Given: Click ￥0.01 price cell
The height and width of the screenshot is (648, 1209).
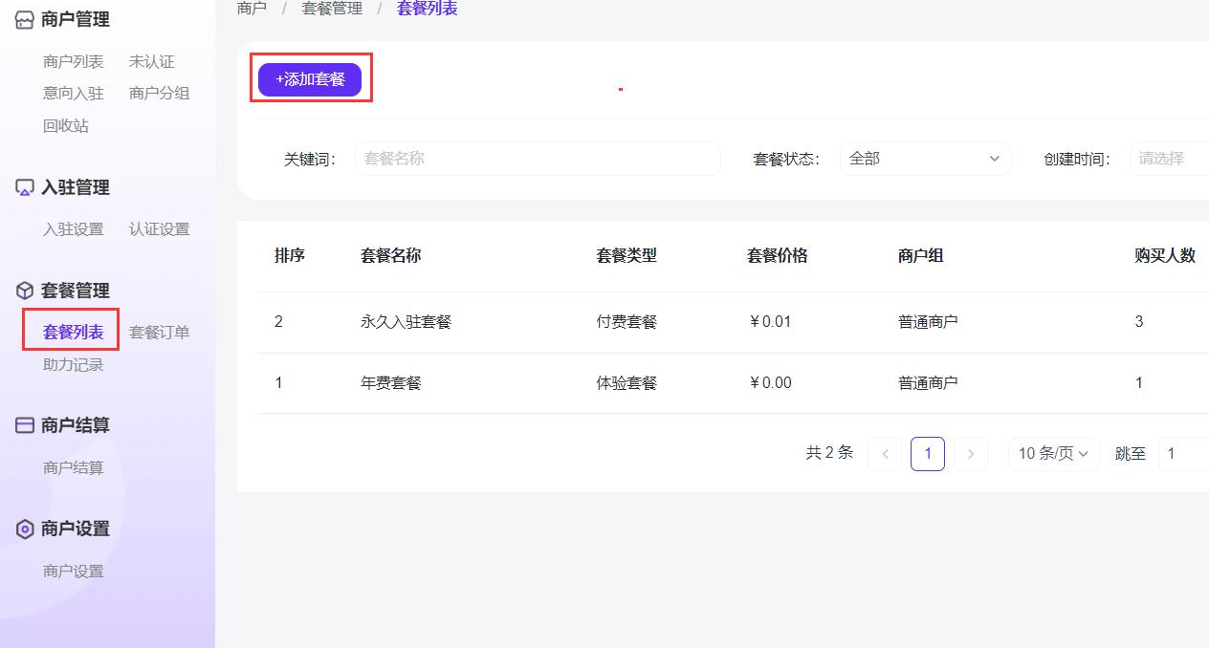Looking at the screenshot, I should 769,322.
